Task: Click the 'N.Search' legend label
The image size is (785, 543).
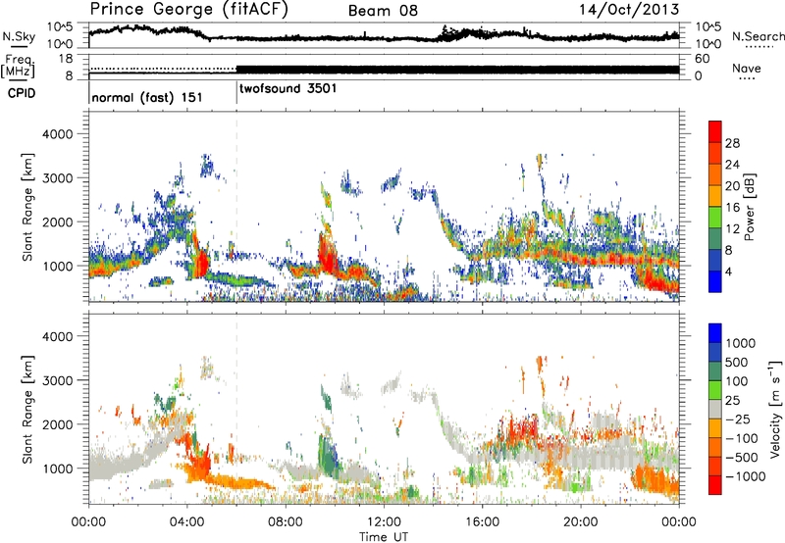Action: tap(758, 36)
